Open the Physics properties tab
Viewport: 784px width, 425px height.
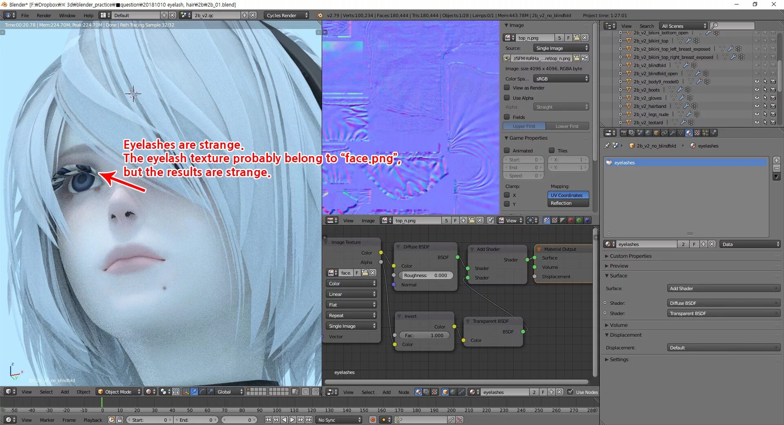point(713,133)
